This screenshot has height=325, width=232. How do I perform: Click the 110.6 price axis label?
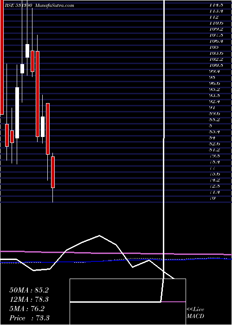(217, 23)
